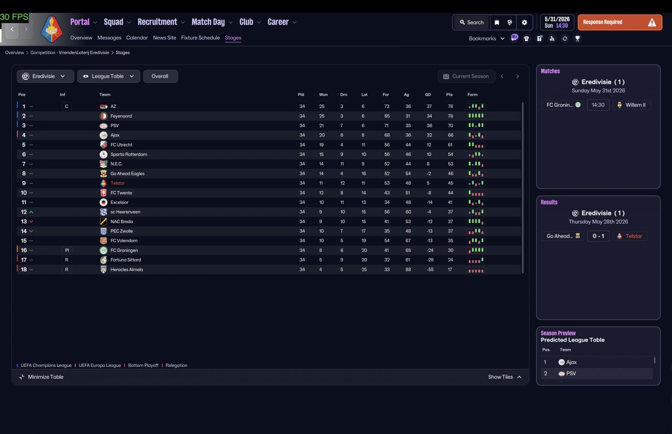Click the Willem II crest in Matches panel

[619, 105]
